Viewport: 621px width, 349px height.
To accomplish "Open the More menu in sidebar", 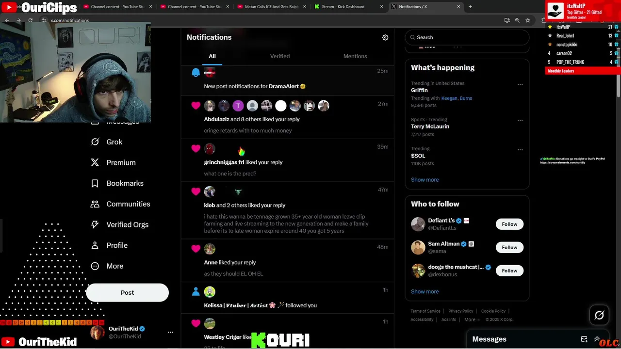I will pos(107,266).
